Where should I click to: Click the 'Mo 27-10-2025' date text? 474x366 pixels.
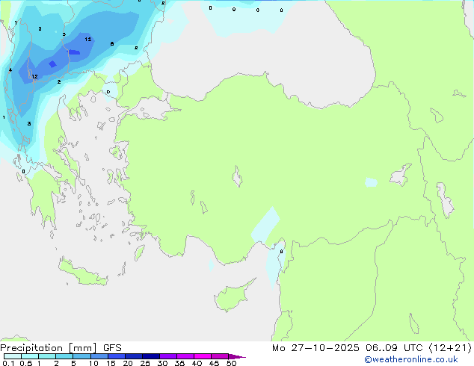316,348
